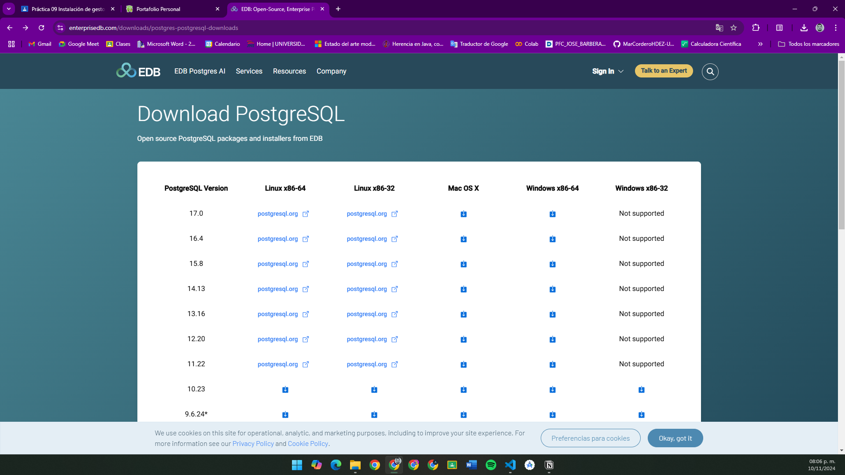845x475 pixels.
Task: Open postgresql.org link for 17.0 Linux x86-64
Action: (x=283, y=214)
